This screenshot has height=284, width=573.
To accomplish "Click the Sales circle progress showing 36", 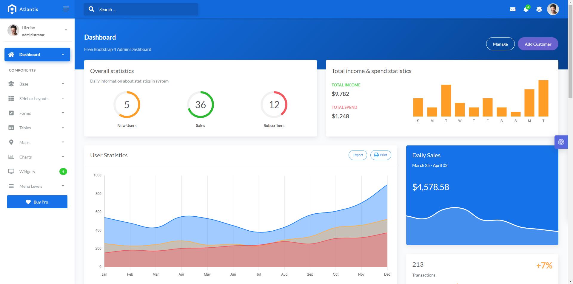I will pyautogui.click(x=201, y=105).
